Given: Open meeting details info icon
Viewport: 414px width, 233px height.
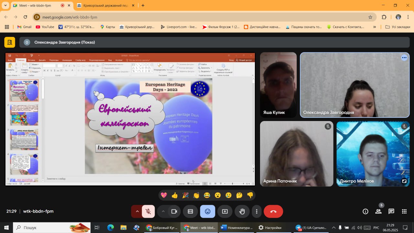Looking at the screenshot, I should (x=365, y=211).
